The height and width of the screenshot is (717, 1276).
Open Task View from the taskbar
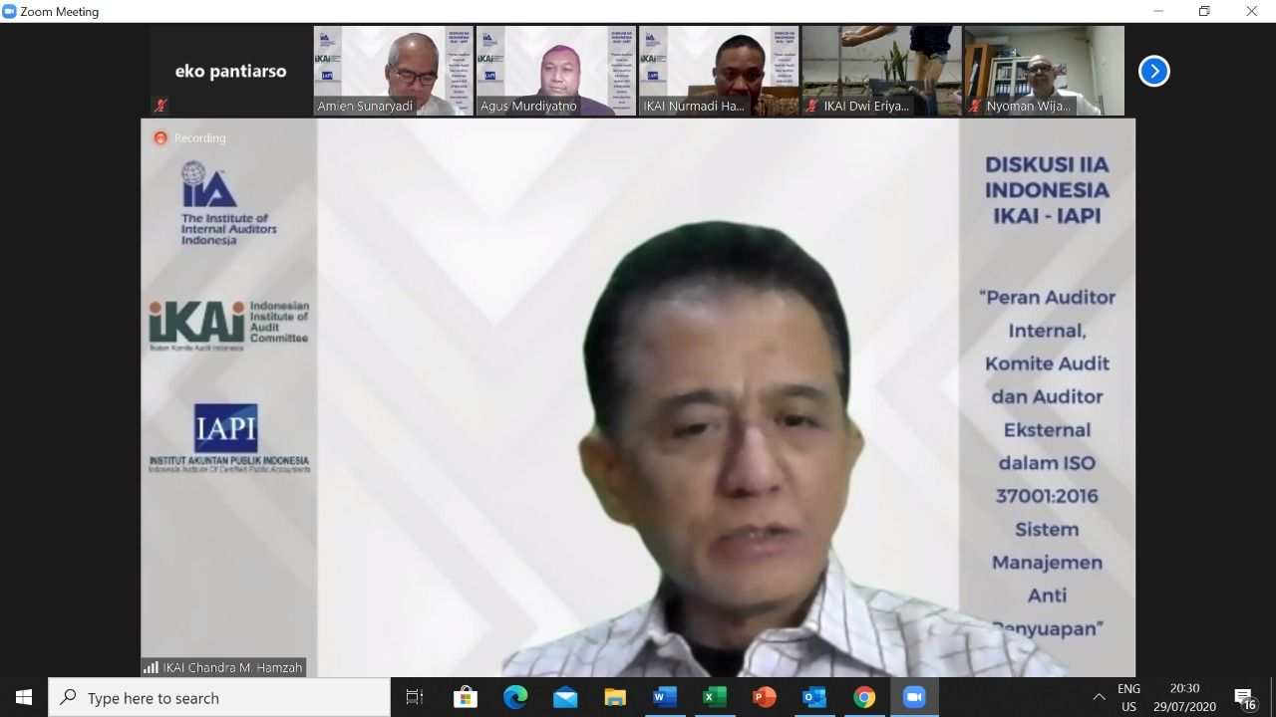[x=415, y=697]
